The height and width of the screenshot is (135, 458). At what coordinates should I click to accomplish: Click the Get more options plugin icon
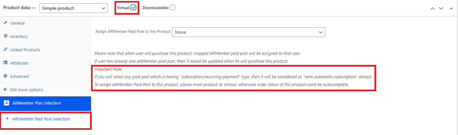point(5,90)
